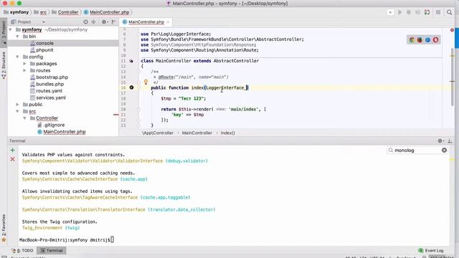
Task: Click the terminal command prompt line
Action: [x=67, y=240]
